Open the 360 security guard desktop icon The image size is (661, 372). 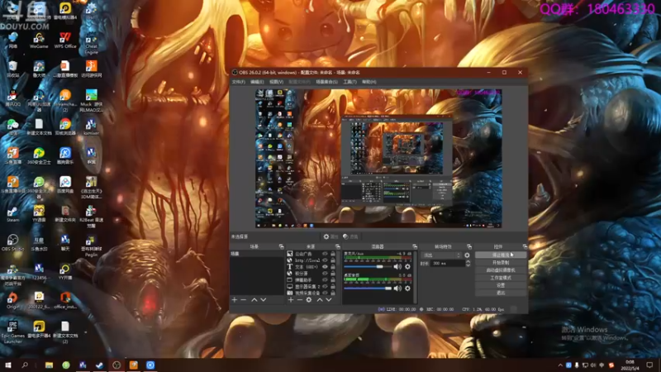(39, 155)
